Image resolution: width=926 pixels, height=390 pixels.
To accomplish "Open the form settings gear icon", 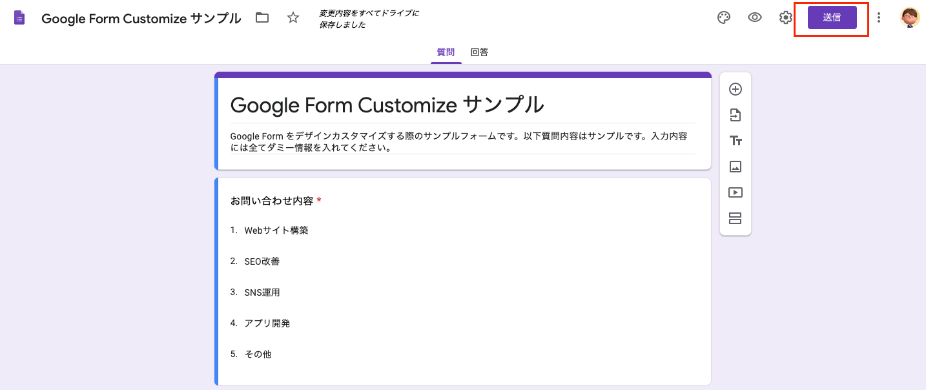I will point(785,18).
